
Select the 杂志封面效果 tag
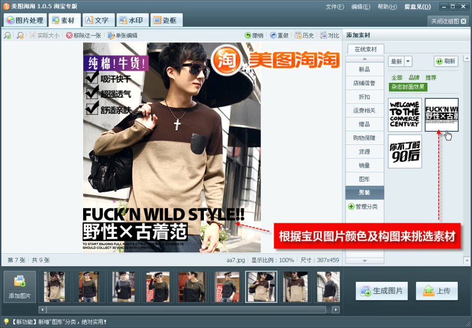coord(408,87)
